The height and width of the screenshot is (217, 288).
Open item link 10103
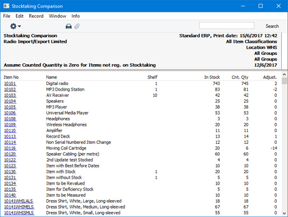[10, 95]
